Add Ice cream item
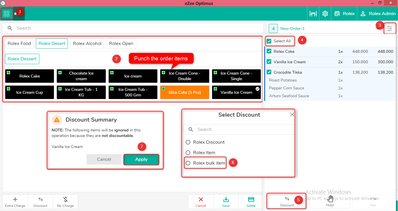 click(133, 76)
